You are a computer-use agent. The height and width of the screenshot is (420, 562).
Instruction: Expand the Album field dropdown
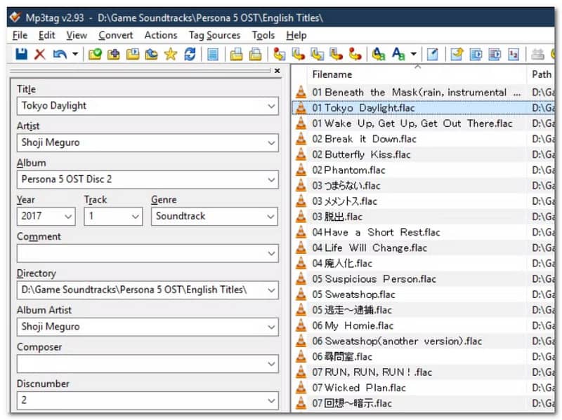[271, 180]
